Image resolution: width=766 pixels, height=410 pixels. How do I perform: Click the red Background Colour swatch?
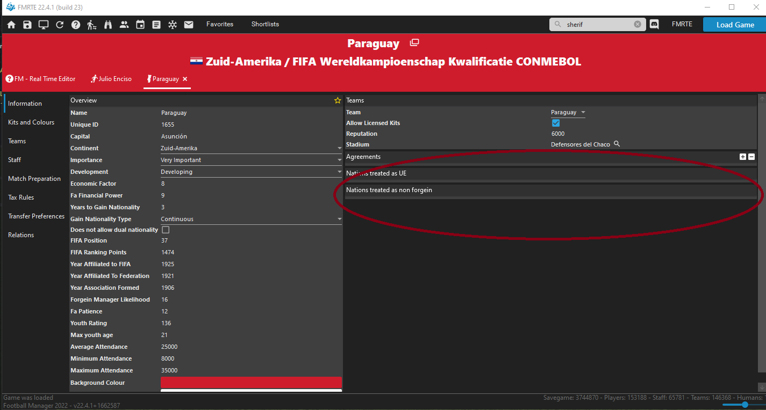tap(251, 382)
